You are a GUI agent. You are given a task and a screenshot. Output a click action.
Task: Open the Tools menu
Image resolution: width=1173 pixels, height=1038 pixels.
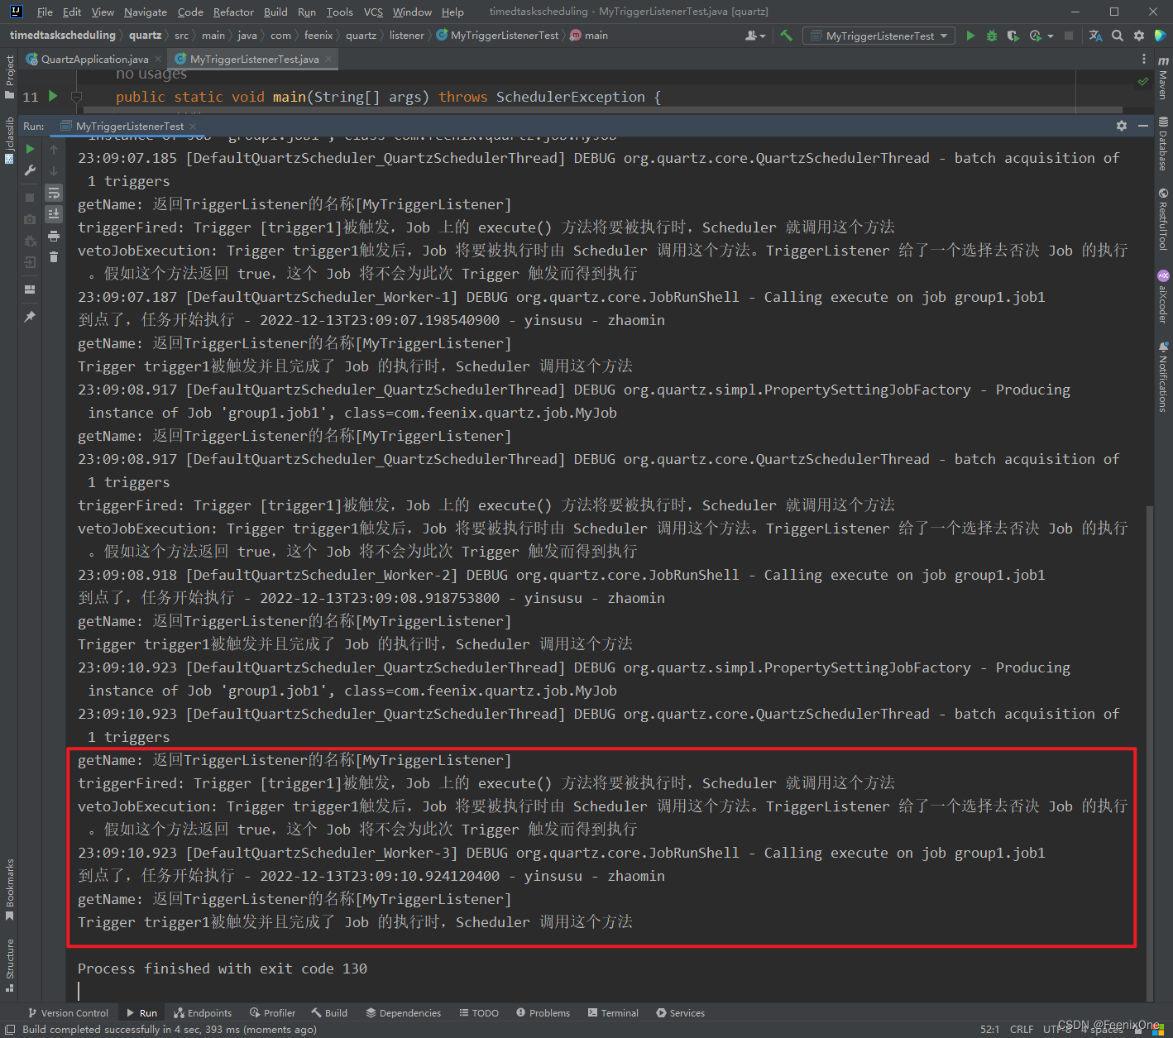339,12
